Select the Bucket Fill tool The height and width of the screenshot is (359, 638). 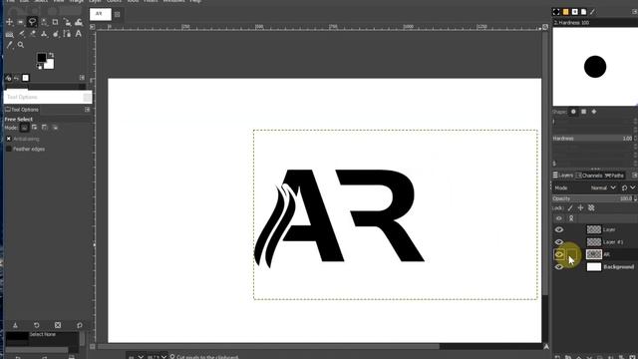[x=9, y=34]
